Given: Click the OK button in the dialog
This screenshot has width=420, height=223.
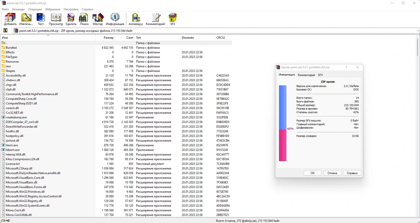Looking at the screenshot, I should pos(313,173).
